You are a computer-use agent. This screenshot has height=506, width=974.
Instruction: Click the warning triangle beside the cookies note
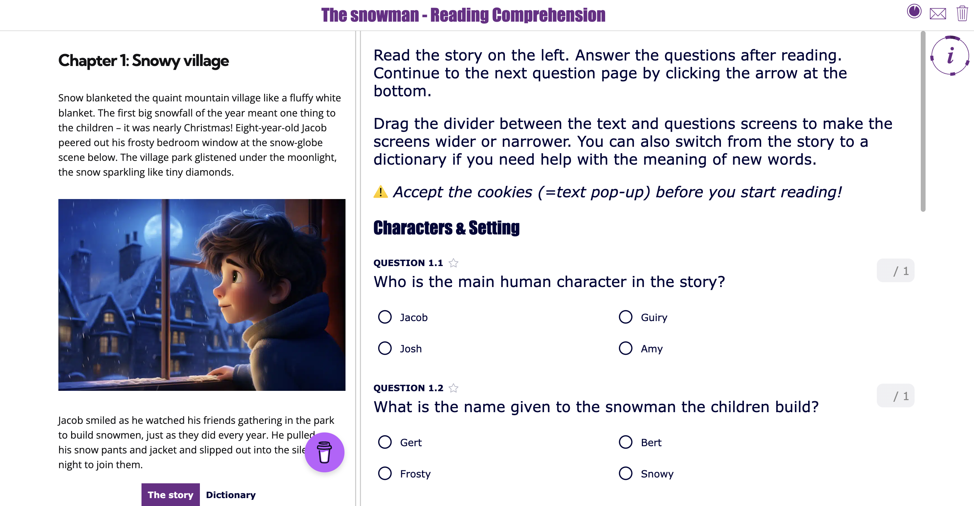pyautogui.click(x=381, y=191)
